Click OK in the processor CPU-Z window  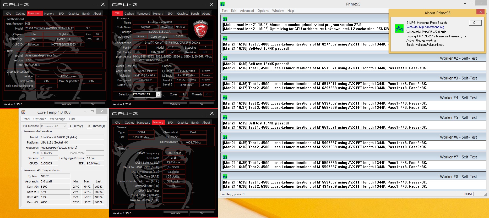click(x=201, y=104)
